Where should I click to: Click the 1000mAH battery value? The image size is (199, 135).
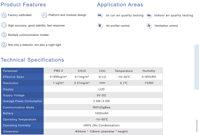coord(102,113)
